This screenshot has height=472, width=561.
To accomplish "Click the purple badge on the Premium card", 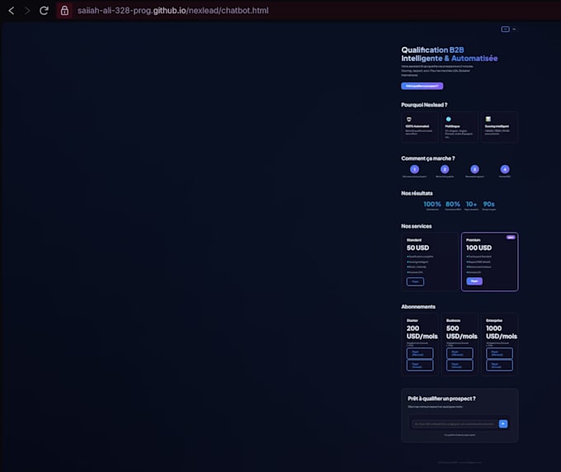I will (511, 238).
